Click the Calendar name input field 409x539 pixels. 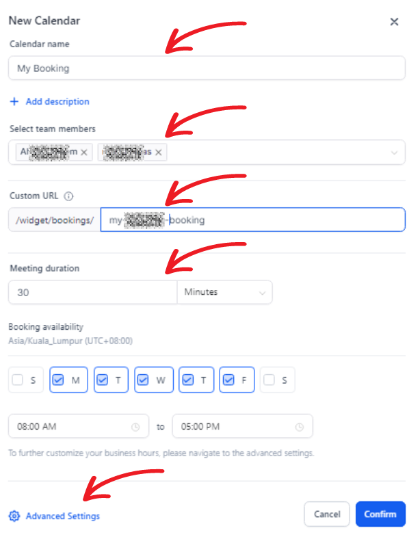pos(207,68)
